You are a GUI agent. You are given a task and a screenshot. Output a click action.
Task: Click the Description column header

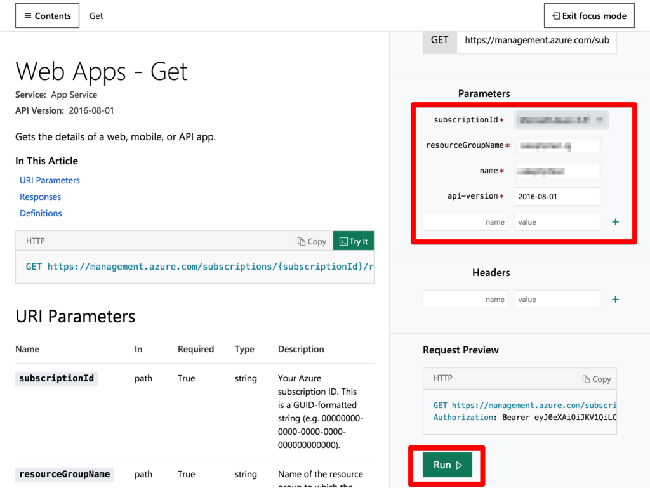click(301, 349)
